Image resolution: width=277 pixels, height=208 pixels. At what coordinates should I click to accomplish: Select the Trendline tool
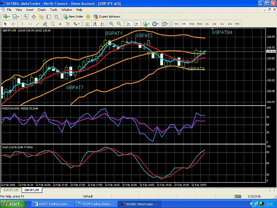click(x=38, y=24)
